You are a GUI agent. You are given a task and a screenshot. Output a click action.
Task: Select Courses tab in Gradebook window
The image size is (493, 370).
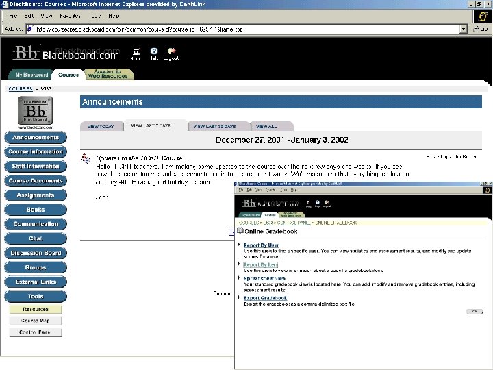click(x=270, y=215)
